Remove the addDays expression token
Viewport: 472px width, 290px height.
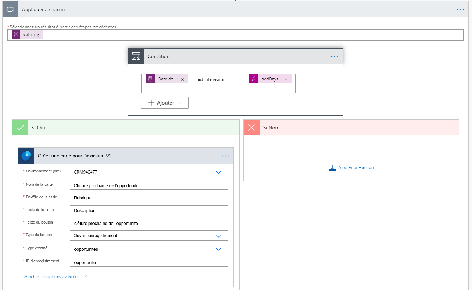(x=286, y=78)
